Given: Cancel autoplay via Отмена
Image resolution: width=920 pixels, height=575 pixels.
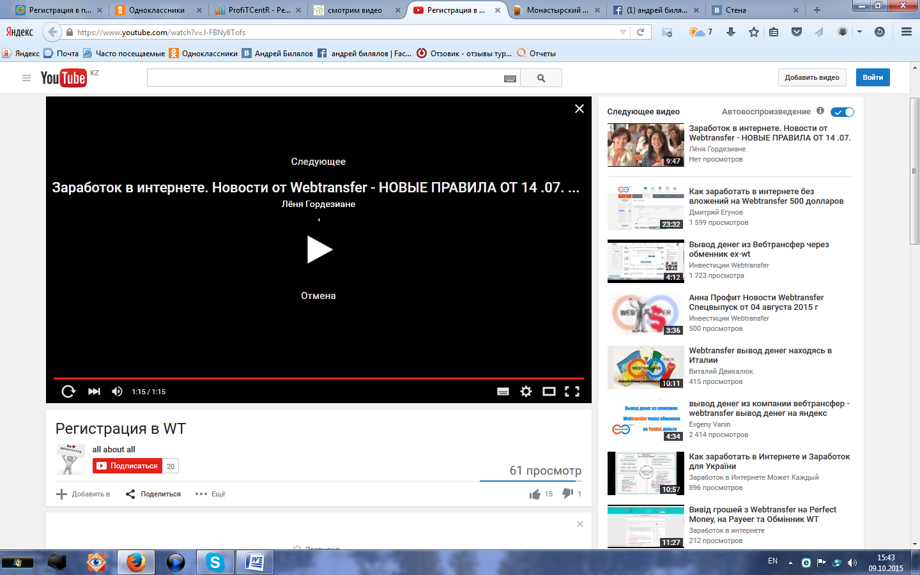Looking at the screenshot, I should coord(318,296).
